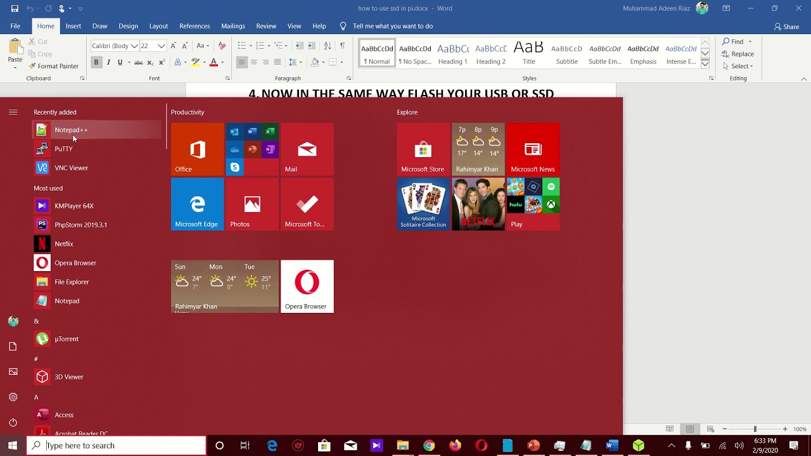
Task: Open the Select dropdown in Editing
Action: point(738,66)
